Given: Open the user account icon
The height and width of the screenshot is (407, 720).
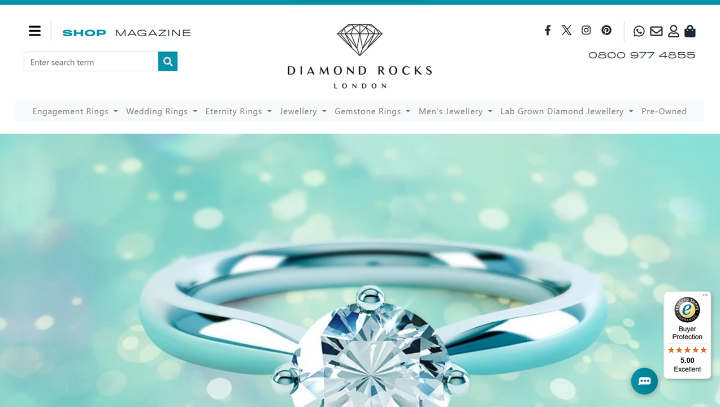Looking at the screenshot, I should [x=673, y=31].
